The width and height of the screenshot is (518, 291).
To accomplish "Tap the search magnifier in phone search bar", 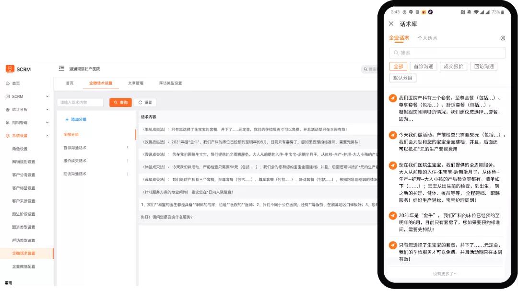I will (x=396, y=53).
